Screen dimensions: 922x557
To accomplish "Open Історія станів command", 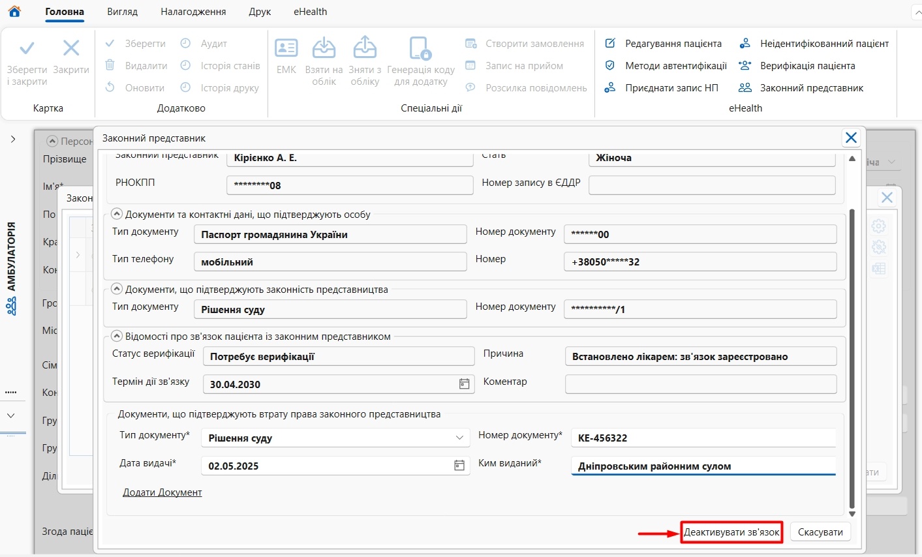I will 220,66.
